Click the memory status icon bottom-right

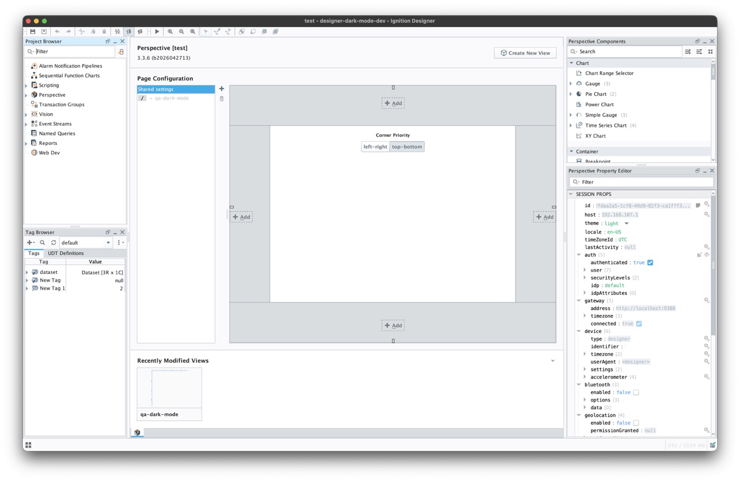[x=713, y=445]
